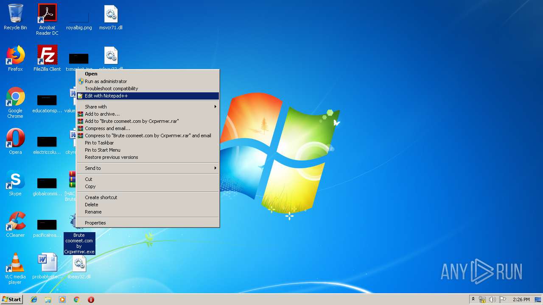Select the globalcommi... desktop file
This screenshot has height=305, width=543.
47,186
